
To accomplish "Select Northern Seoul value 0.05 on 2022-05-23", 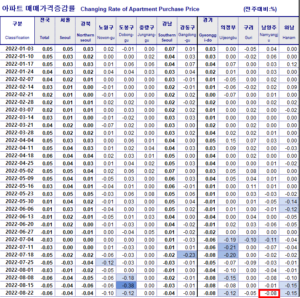I will [86, 194].
